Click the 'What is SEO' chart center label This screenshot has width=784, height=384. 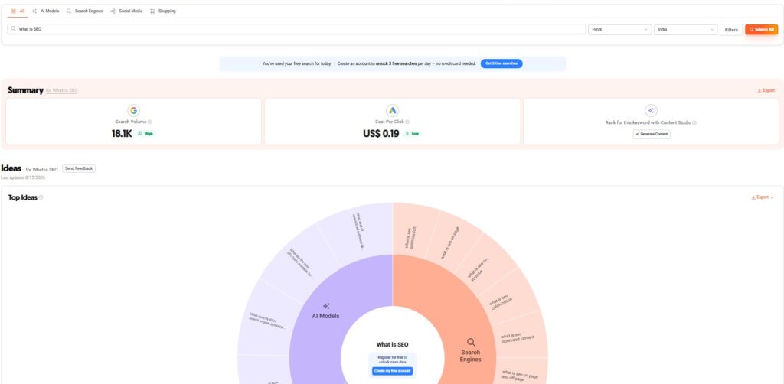pos(392,344)
